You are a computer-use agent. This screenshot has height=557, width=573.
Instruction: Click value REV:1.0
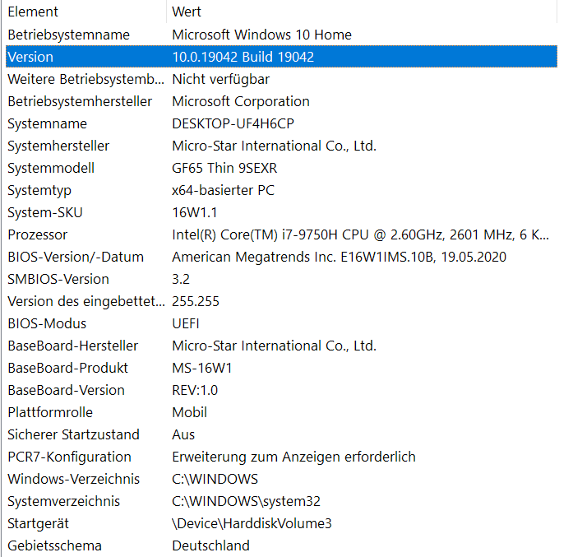195,390
